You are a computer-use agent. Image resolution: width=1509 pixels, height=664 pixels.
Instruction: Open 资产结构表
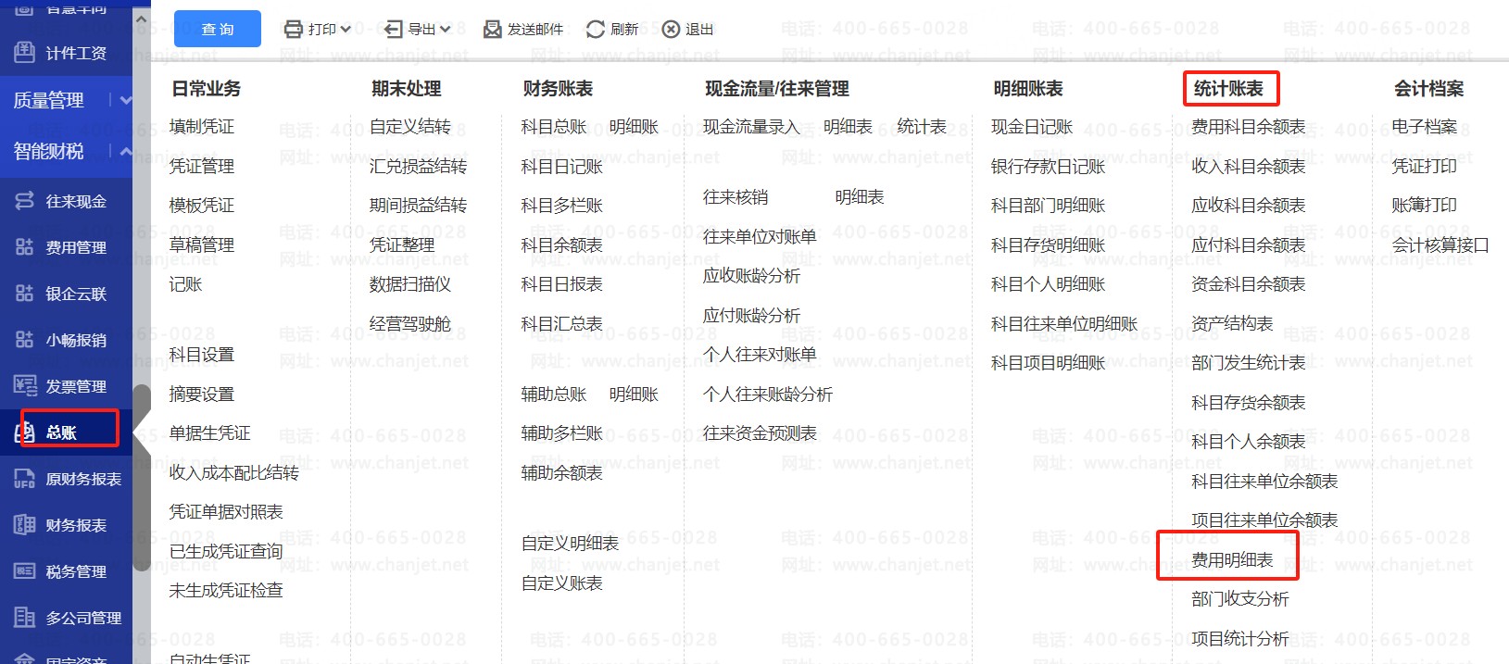point(1232,323)
